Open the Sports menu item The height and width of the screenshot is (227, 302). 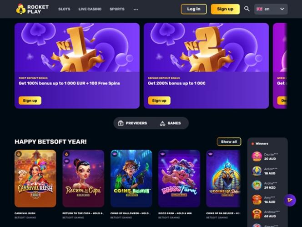click(117, 9)
